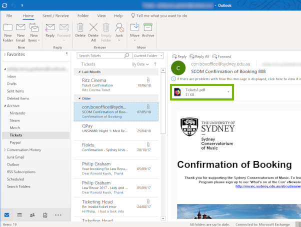Click the New Email ribbon icon
The height and width of the screenshot is (227, 301).
21,30
